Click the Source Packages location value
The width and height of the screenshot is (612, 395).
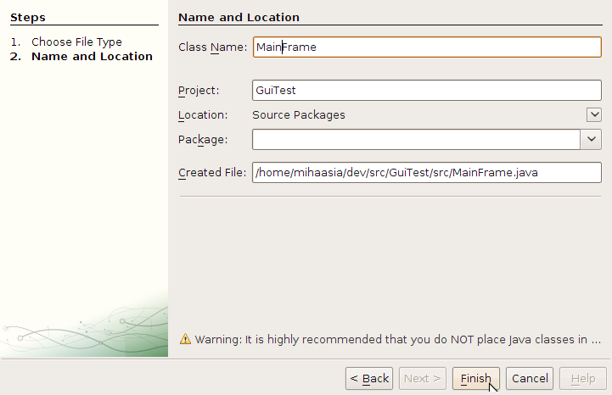299,115
